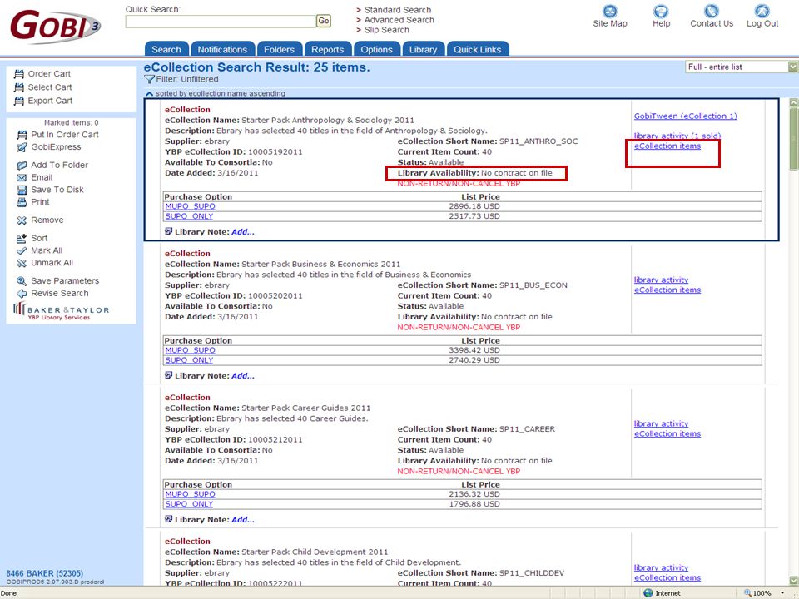
Task: Open library activity for Business & Economics
Action: [x=661, y=280]
